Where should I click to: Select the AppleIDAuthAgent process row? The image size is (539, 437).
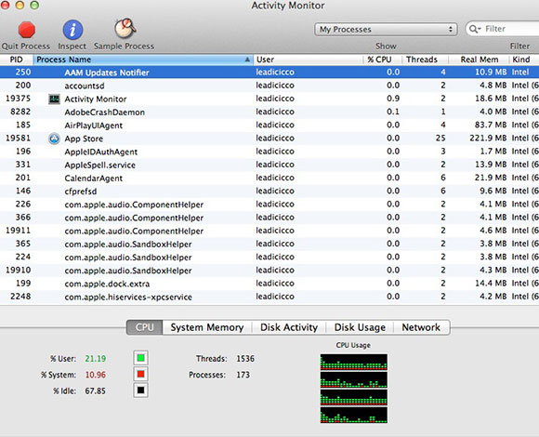[269, 152]
